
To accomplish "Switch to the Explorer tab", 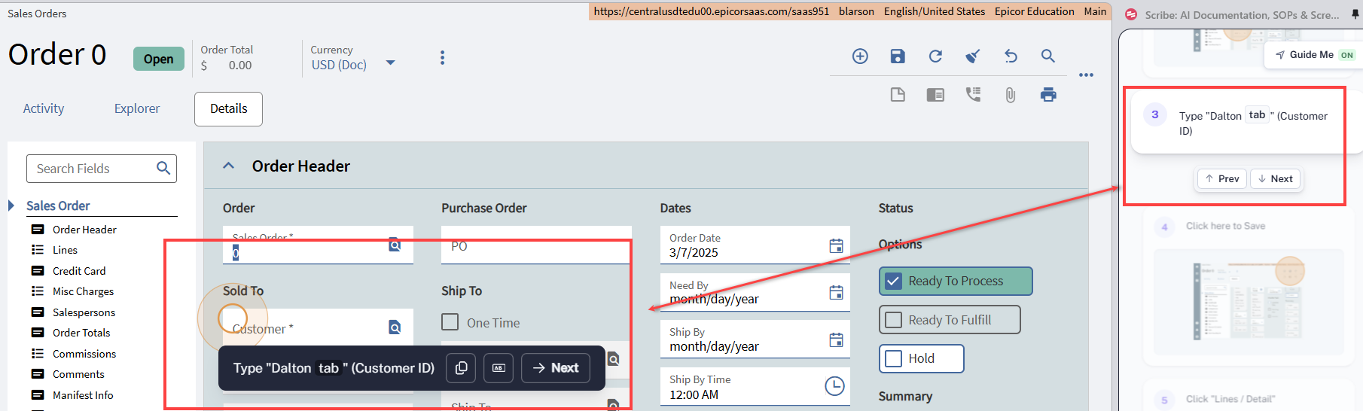I will click(137, 108).
